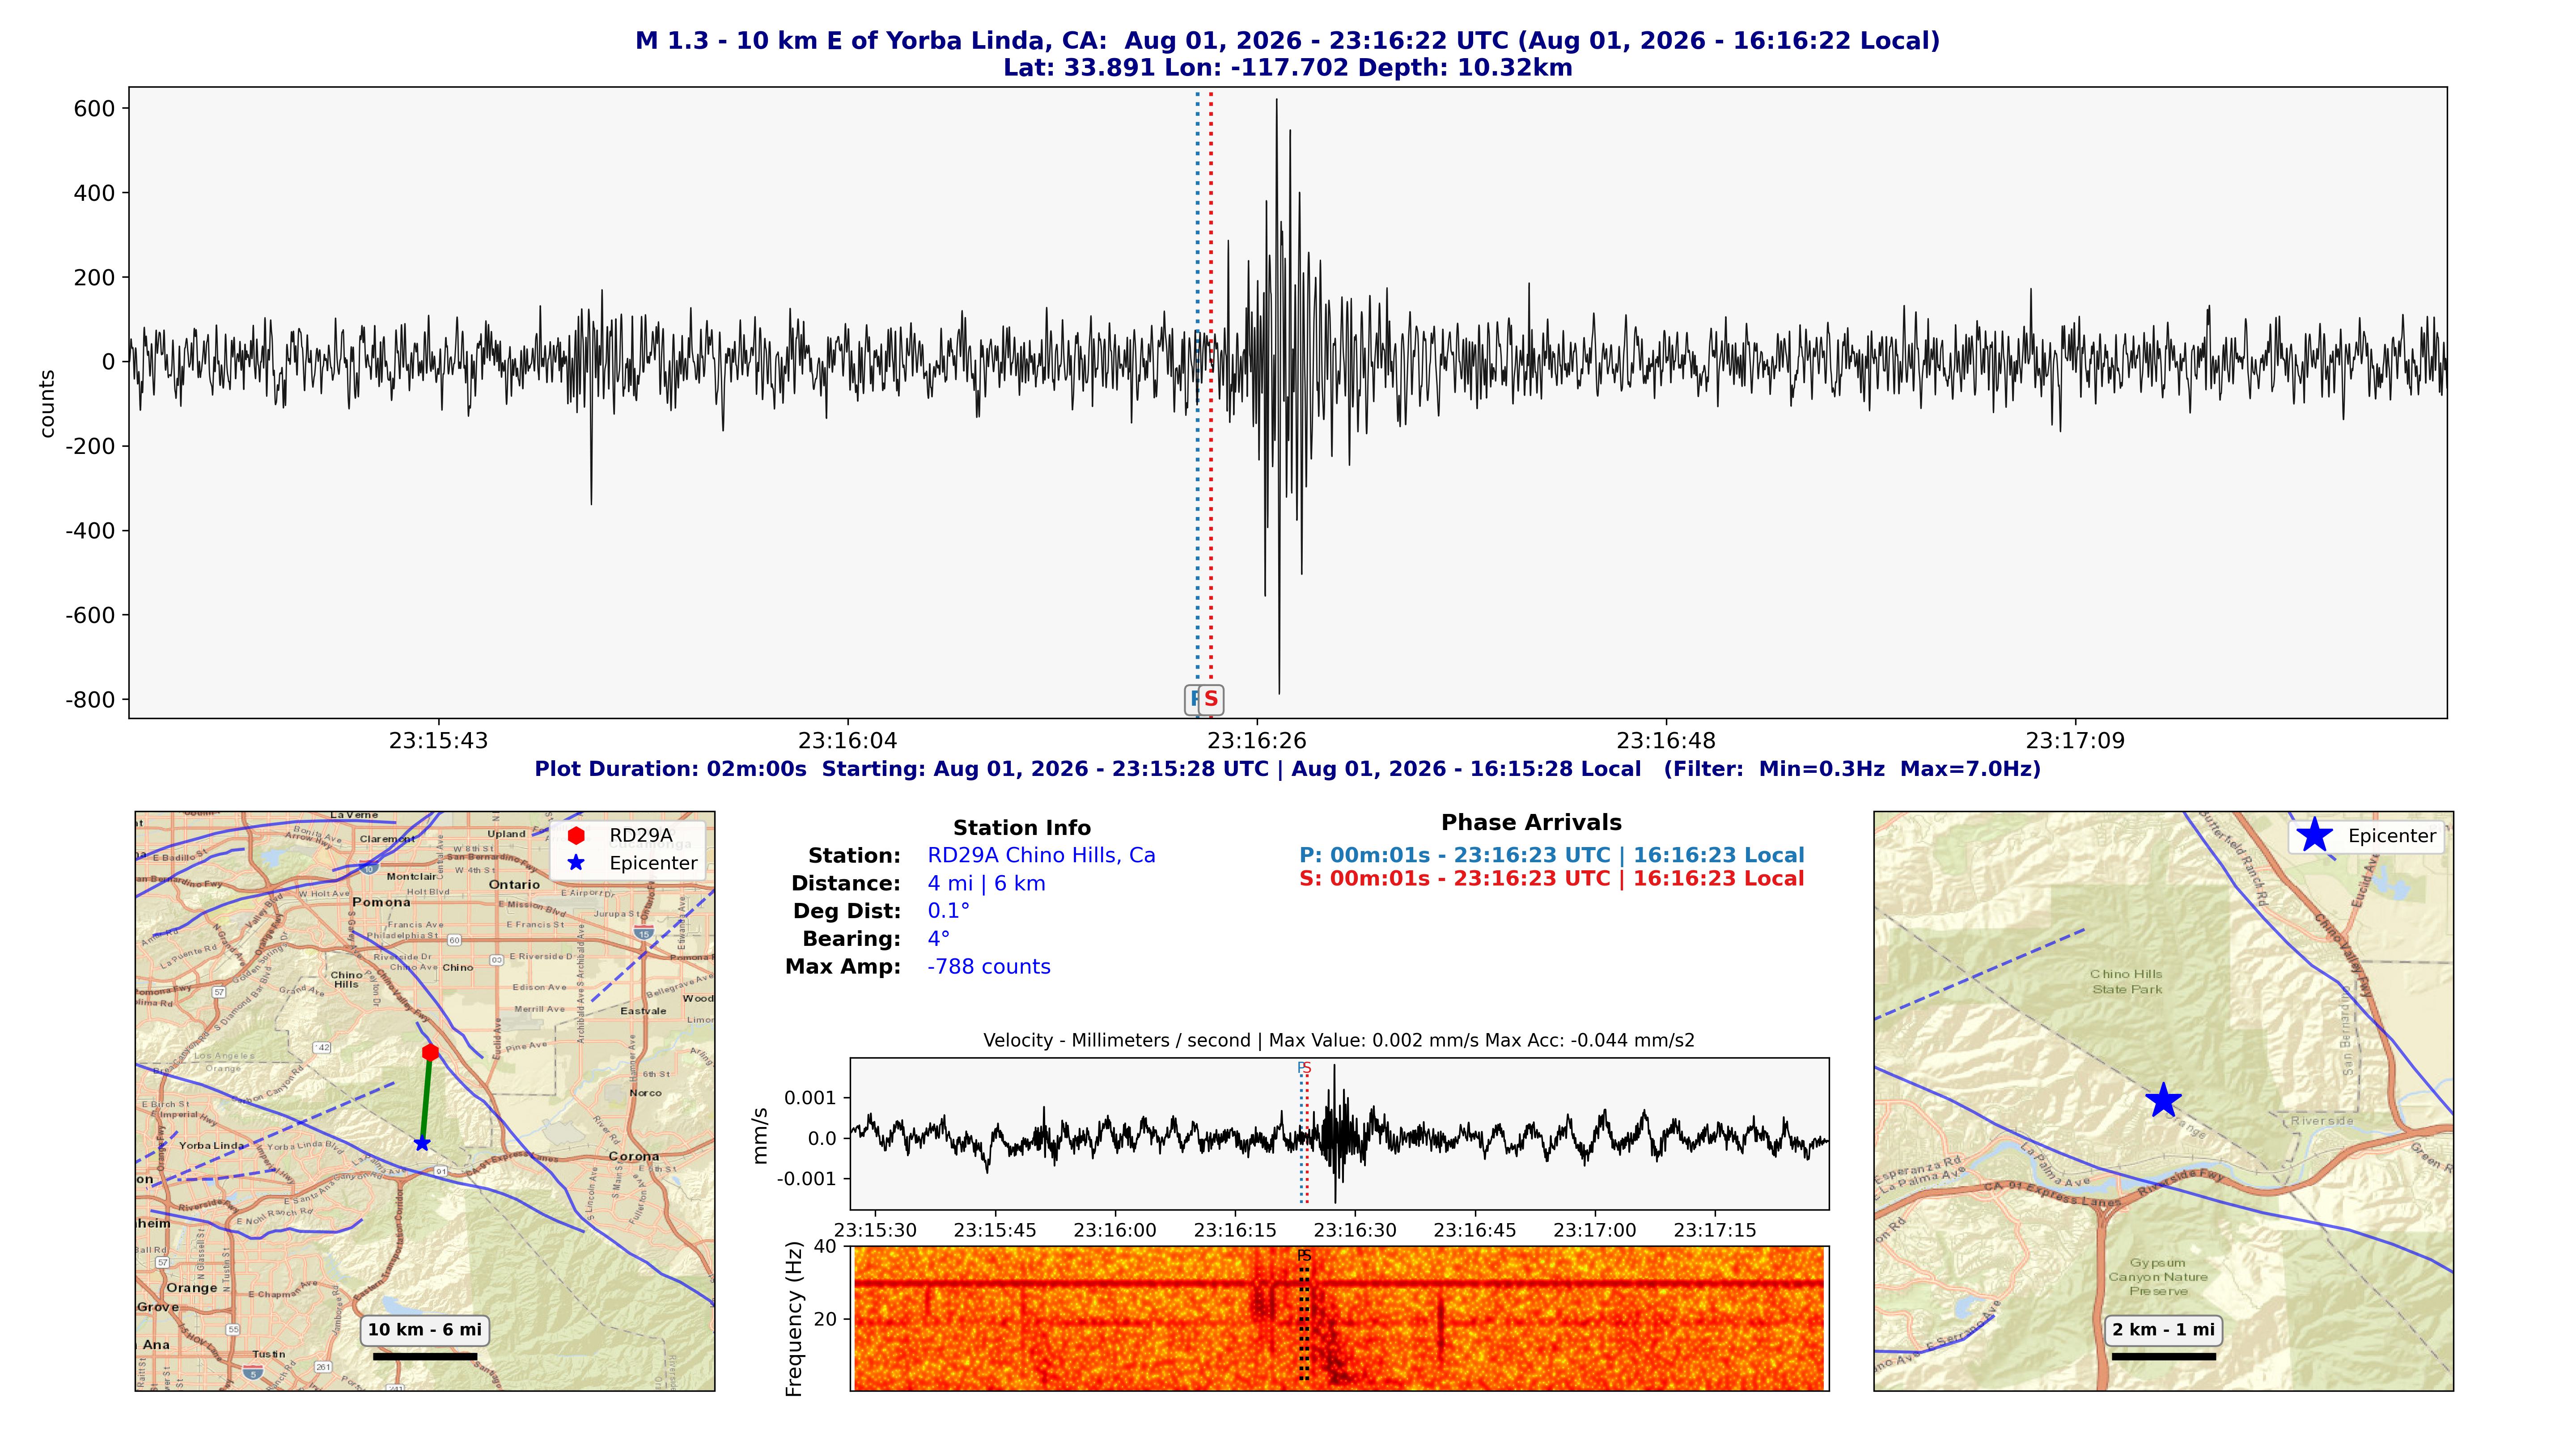This screenshot has width=2576, height=1449.
Task: Click the 23:17:15 tick on the velocity plot axis
Action: 1715,1230
